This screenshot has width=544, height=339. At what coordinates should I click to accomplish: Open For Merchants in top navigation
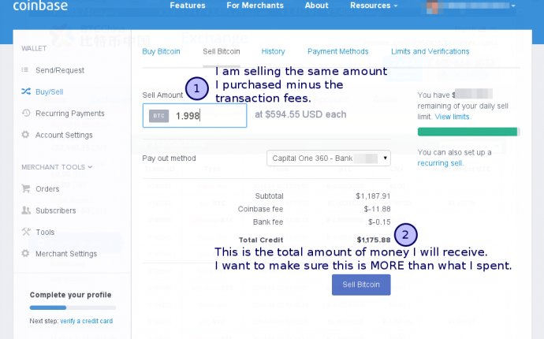255,6
